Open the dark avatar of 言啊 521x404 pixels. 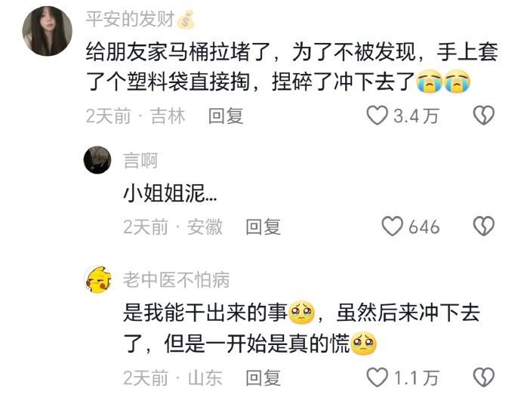[x=97, y=160]
